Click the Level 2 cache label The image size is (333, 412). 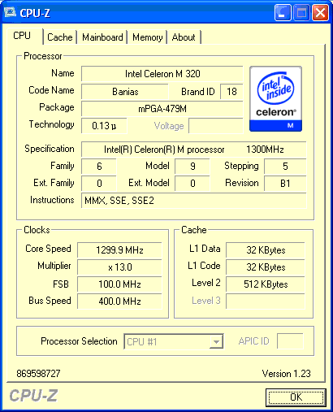tap(206, 283)
